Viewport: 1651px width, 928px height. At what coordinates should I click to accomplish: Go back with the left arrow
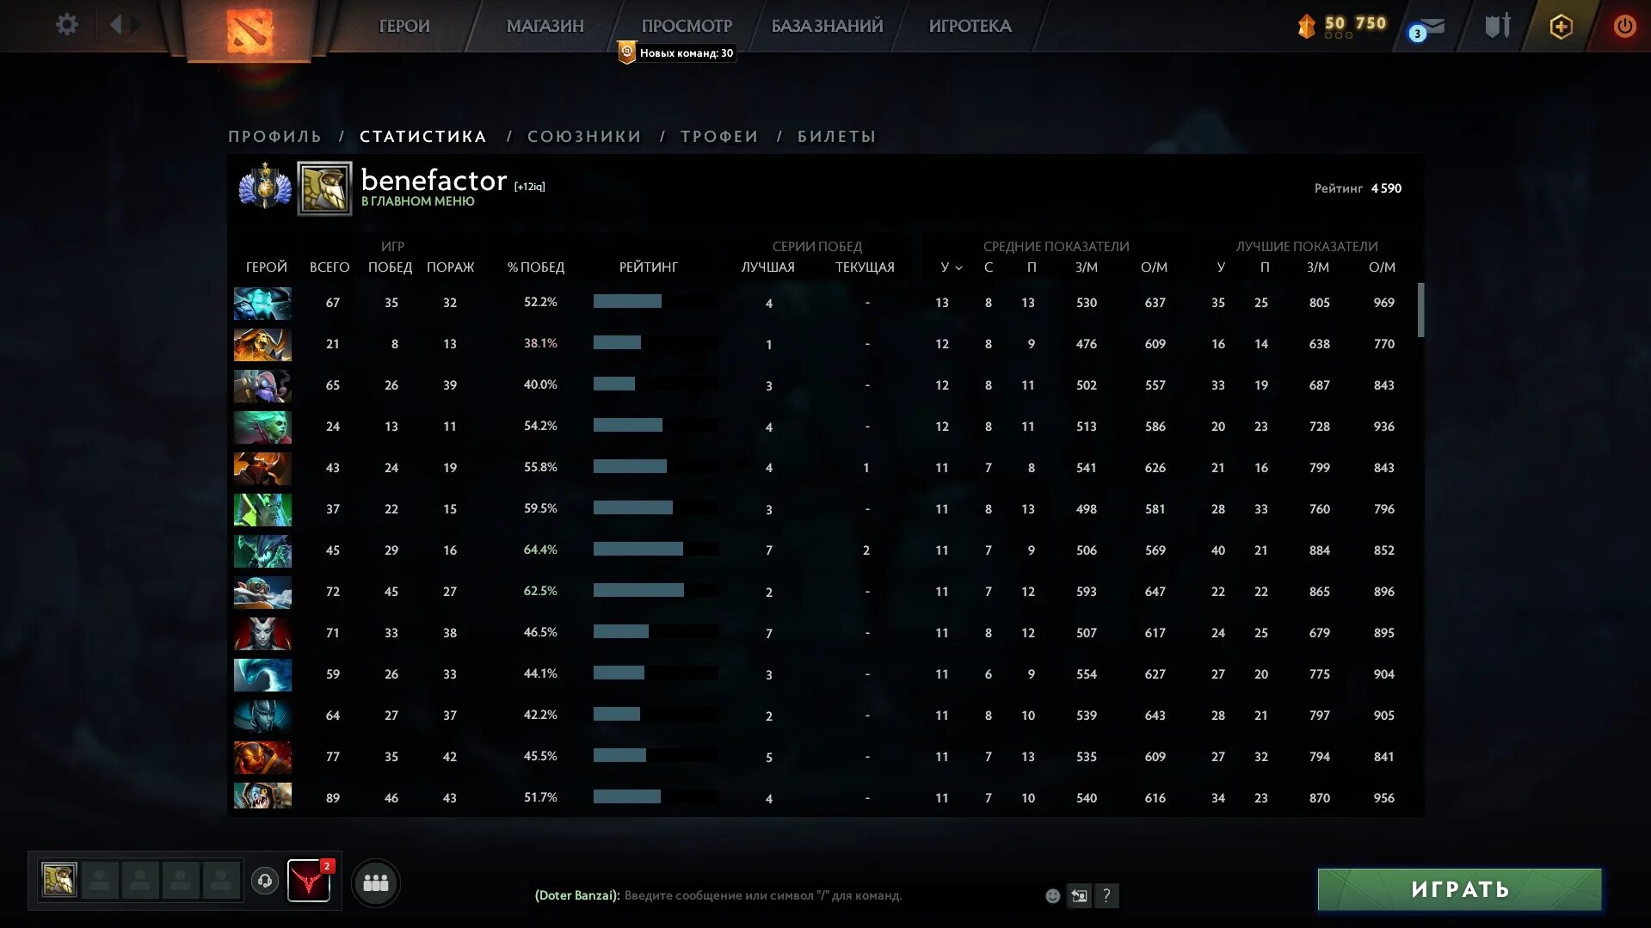[116, 25]
